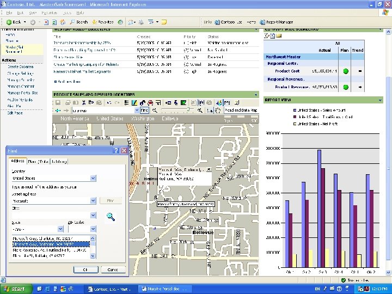Open the Tools menu
The height and width of the screenshot is (294, 392).
coord(67,13)
